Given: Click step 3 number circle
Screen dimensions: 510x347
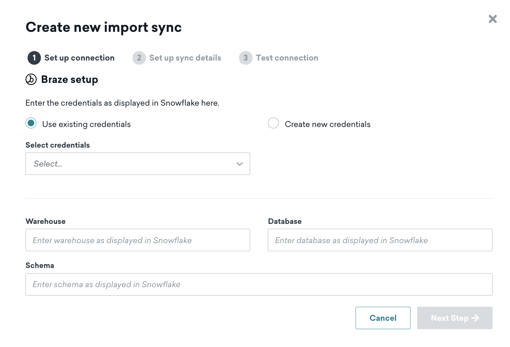Looking at the screenshot, I should click(246, 58).
